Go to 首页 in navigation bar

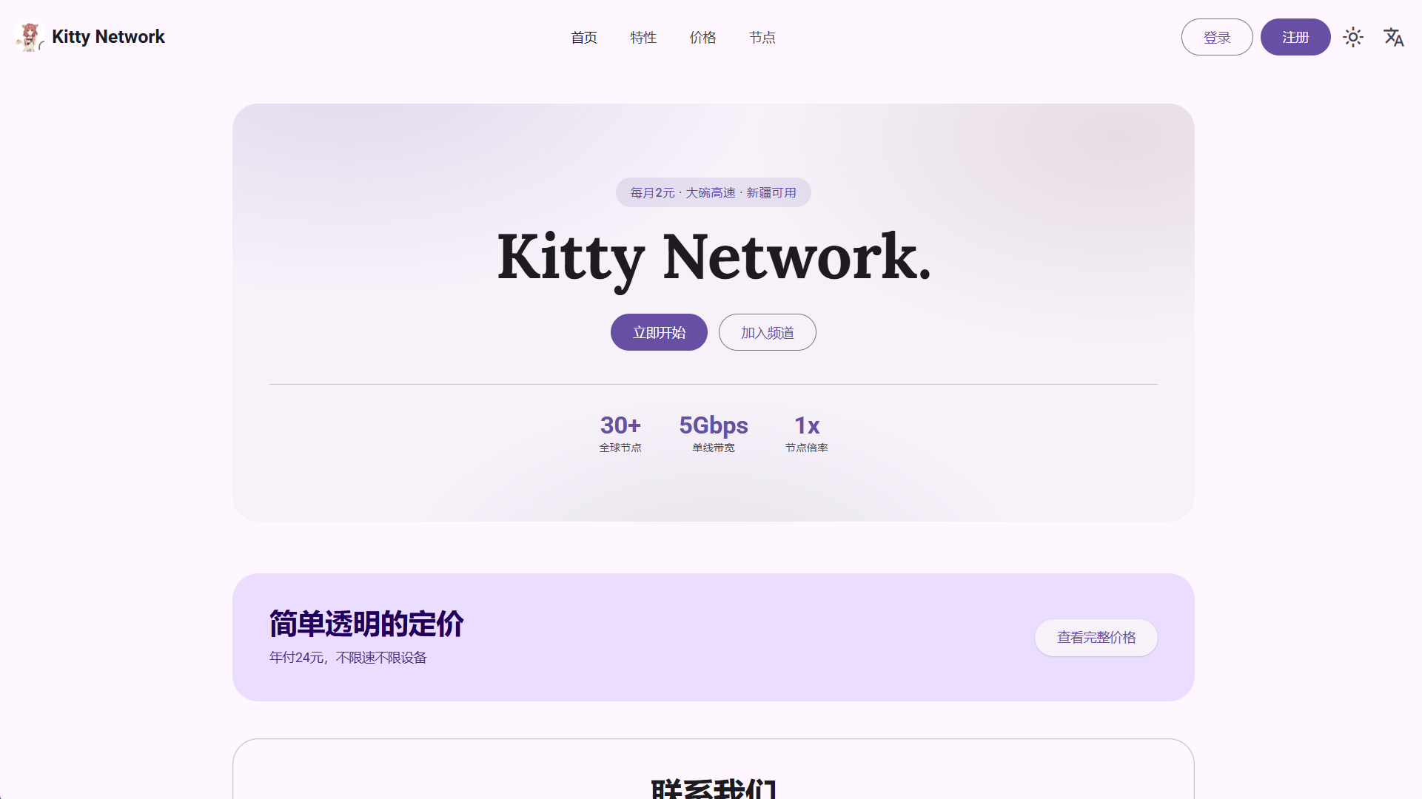point(584,37)
